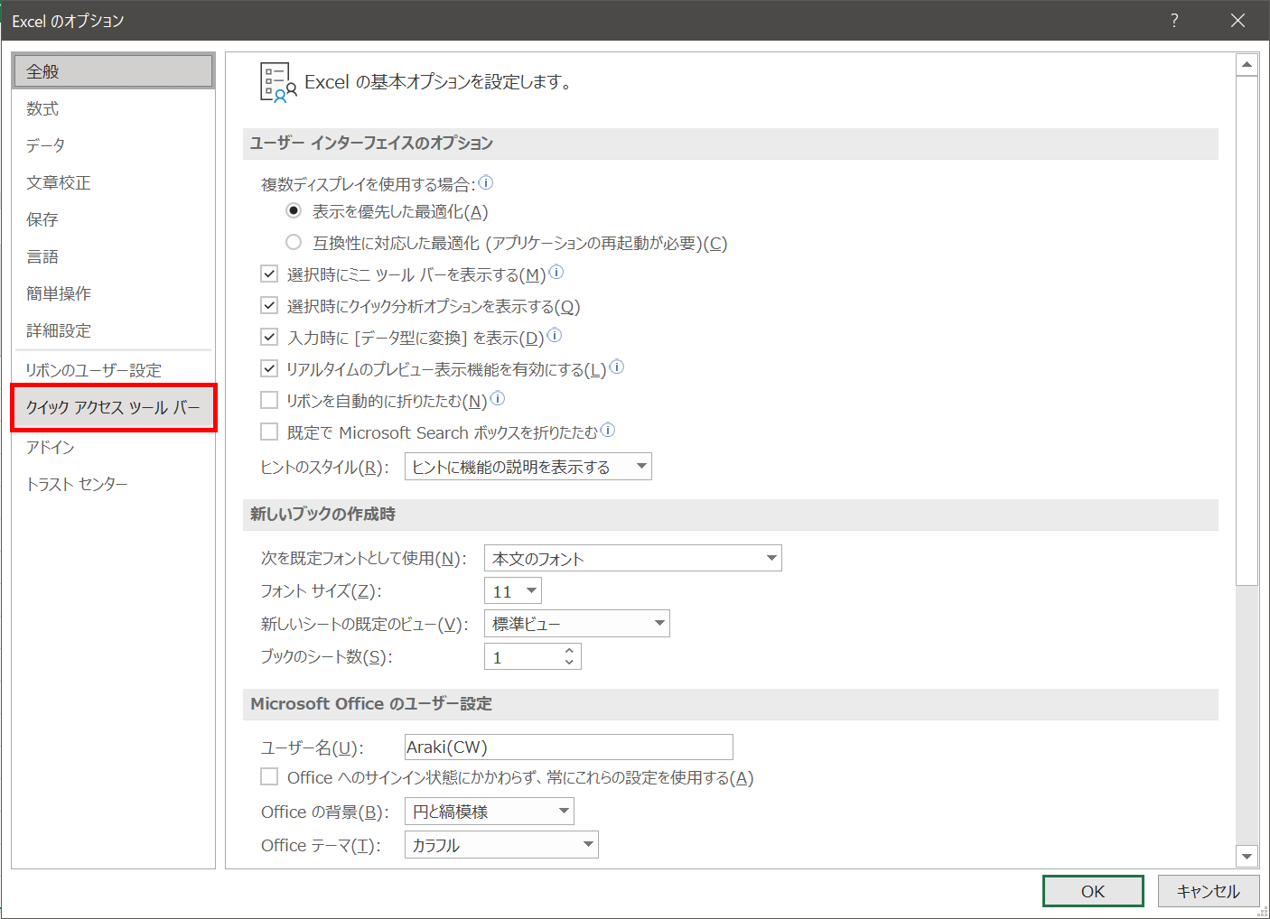Click the Excel basic options header icon
This screenshot has width=1270, height=919.
(278, 82)
